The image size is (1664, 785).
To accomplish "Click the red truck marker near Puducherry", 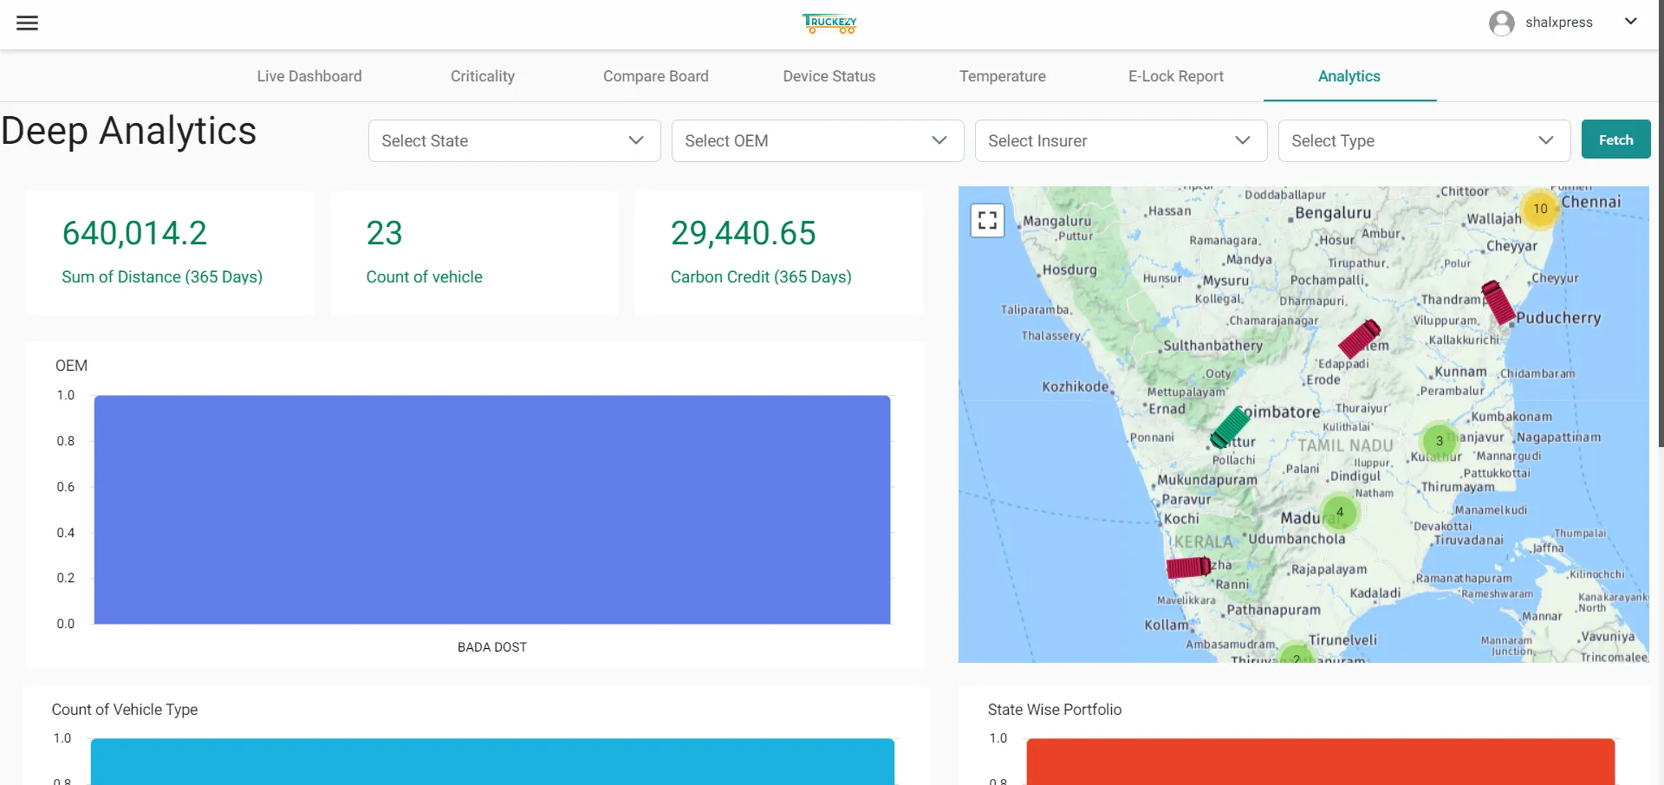I will tap(1498, 302).
